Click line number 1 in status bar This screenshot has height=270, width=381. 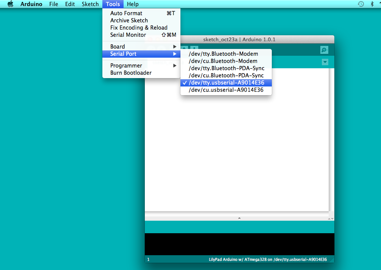tap(148, 259)
